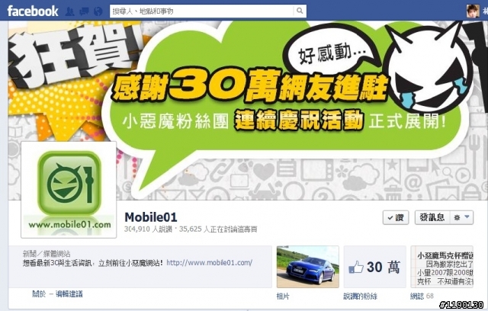
Task: Click the 編輯建議 link
Action: (x=69, y=293)
